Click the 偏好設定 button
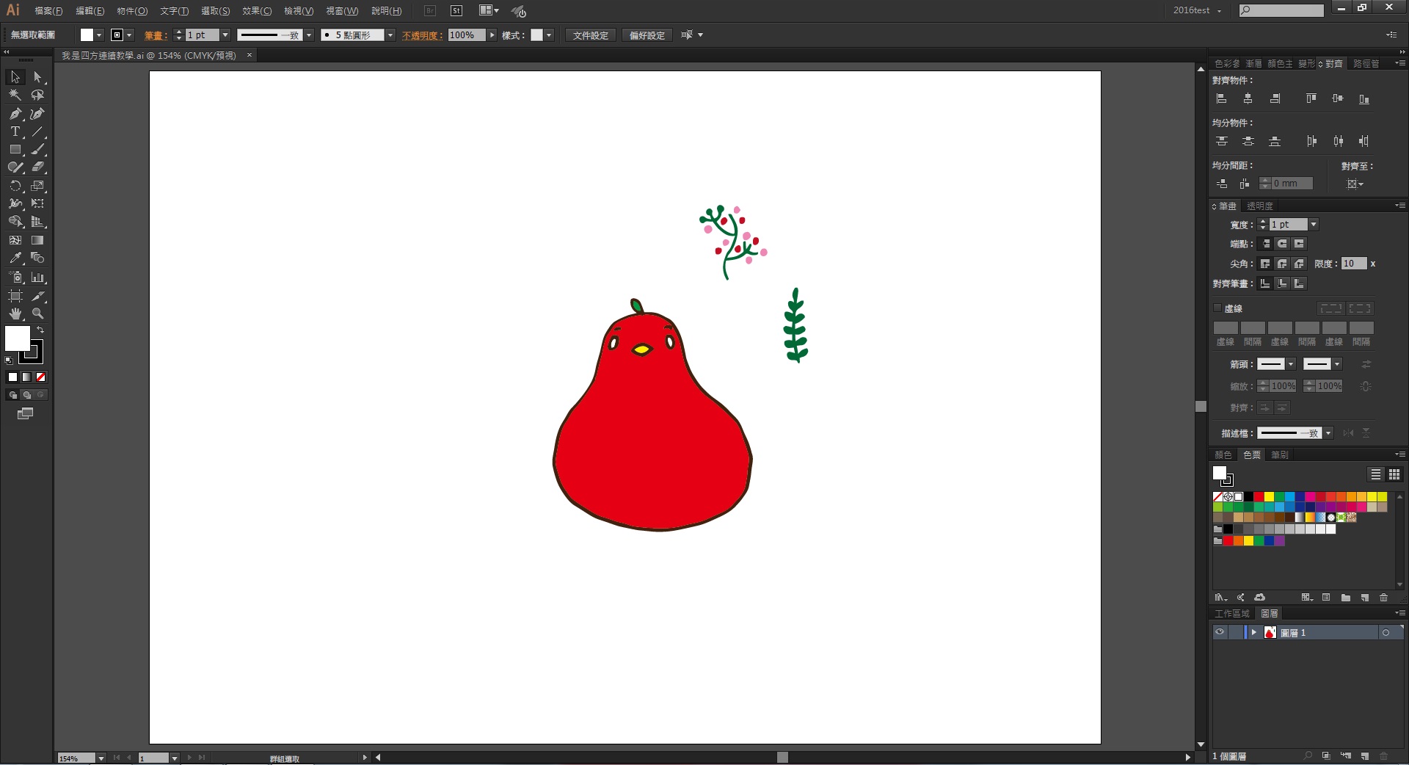Viewport: 1409px width, 765px height. [647, 35]
